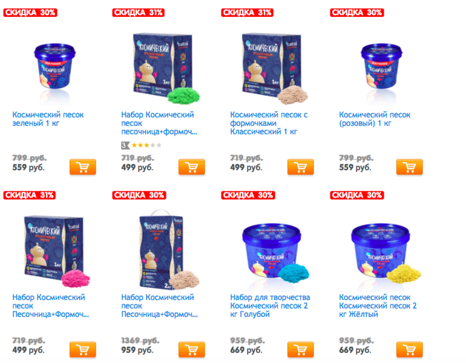Image resolution: width=466 pixels, height=363 pixels.
Task: Click three-star rating under green sandbox set
Action: [x=142, y=145]
